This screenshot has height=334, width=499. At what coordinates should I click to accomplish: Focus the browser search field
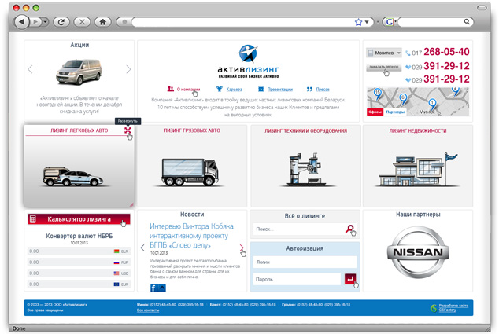(430, 22)
